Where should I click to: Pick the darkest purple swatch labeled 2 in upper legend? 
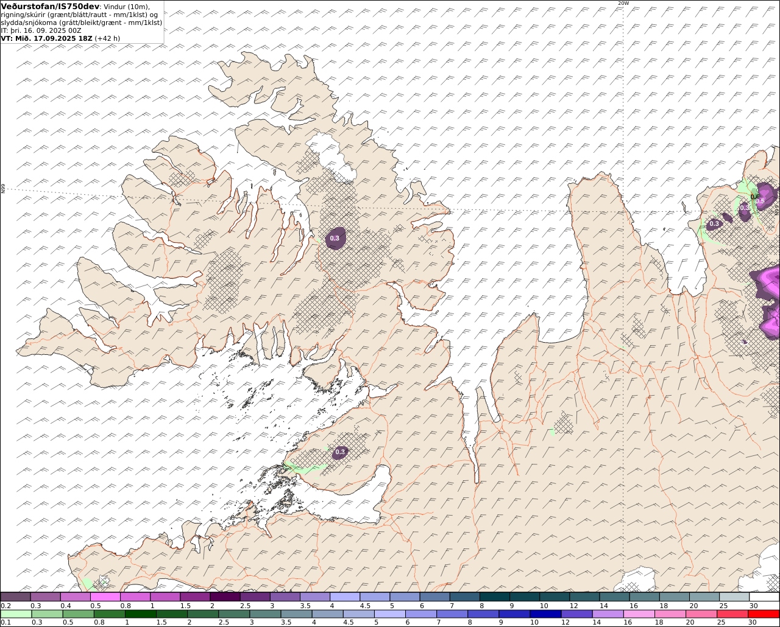[x=225, y=597]
